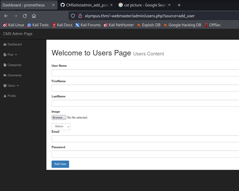The width and height of the screenshot is (239, 191).
Task: Click the browser reload icon
Action: [25, 16]
